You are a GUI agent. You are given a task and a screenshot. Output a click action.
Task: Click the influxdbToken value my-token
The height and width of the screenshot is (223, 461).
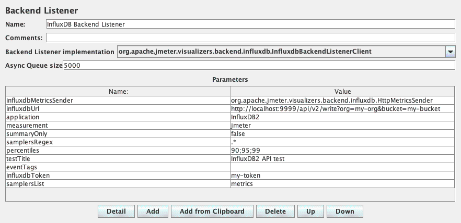coord(342,176)
